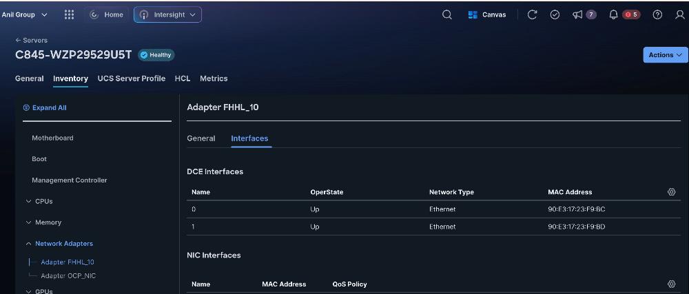This screenshot has width=689, height=294.
Task: Click the Intersight logo icon
Action: click(144, 14)
